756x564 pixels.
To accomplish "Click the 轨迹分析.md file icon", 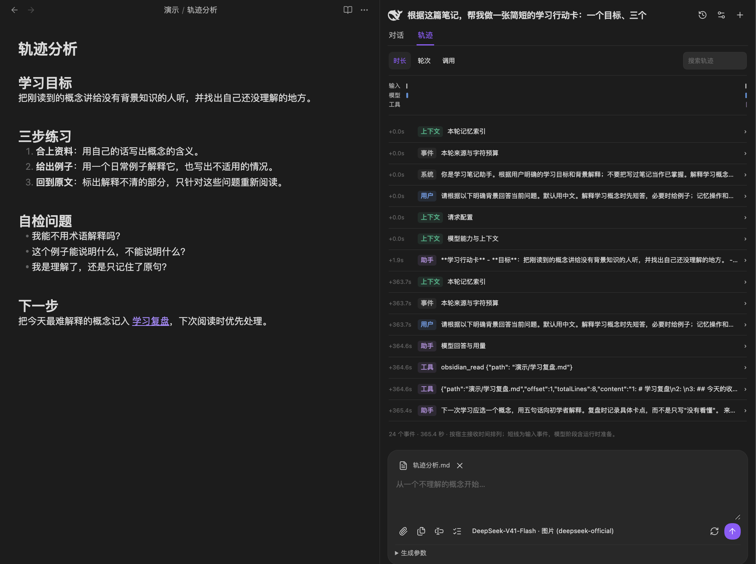I will point(403,466).
